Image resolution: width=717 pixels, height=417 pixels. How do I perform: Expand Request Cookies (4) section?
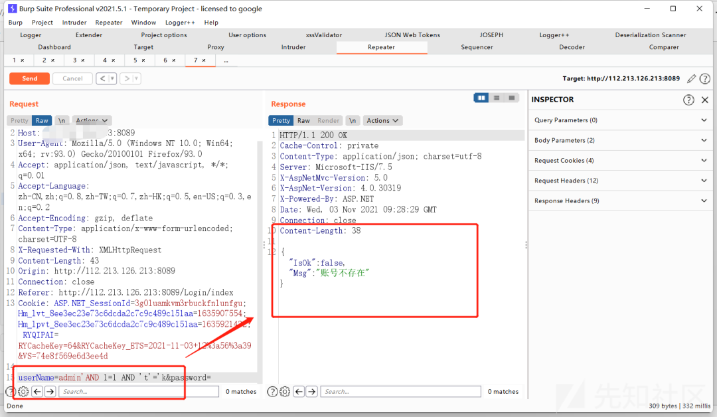coord(620,161)
